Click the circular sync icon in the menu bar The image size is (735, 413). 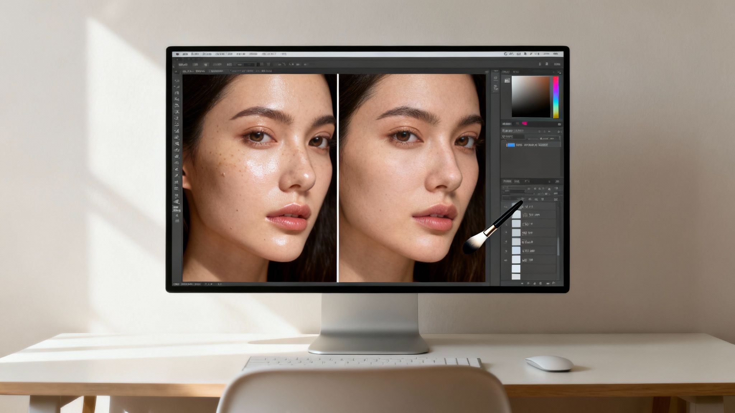coord(506,54)
